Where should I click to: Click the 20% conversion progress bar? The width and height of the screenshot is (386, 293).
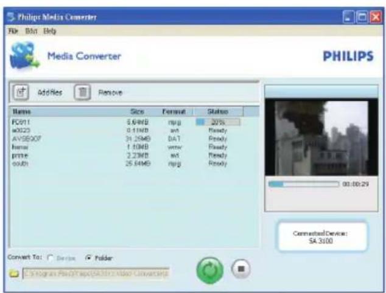218,122
